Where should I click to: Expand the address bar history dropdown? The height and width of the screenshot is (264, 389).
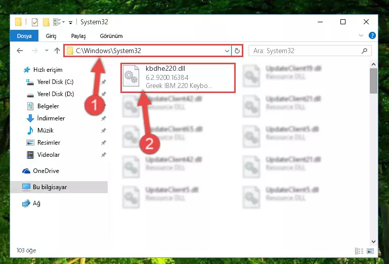227,51
